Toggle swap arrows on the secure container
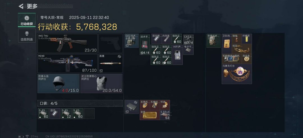Image resolution: width=303 pixels, height=138 pixels. pos(136,102)
